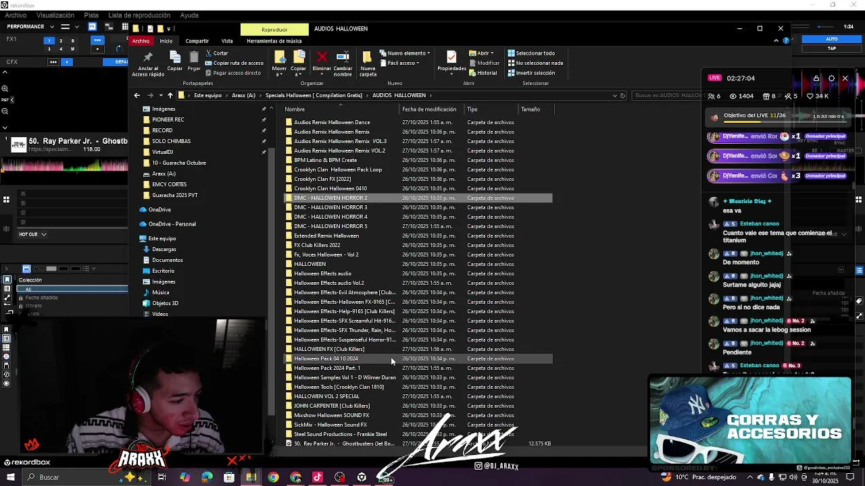Click No seleccionar nada
865x486 pixels.
[535, 63]
